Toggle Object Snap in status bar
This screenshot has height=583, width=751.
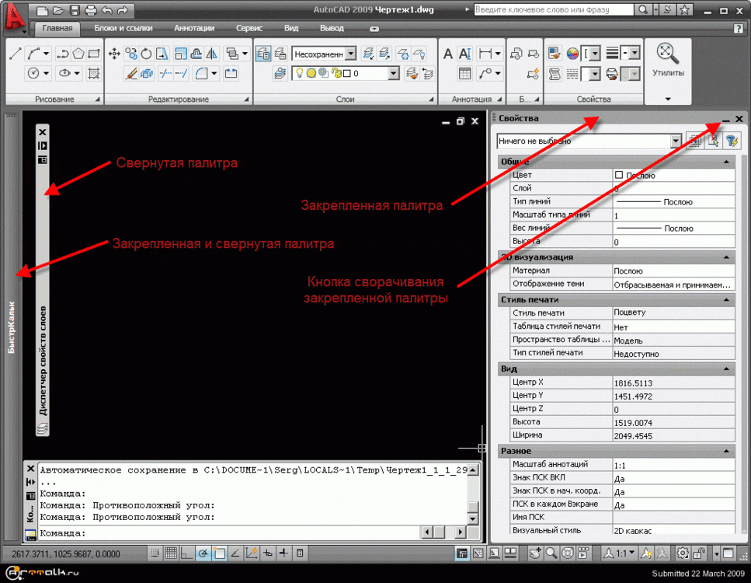click(219, 553)
